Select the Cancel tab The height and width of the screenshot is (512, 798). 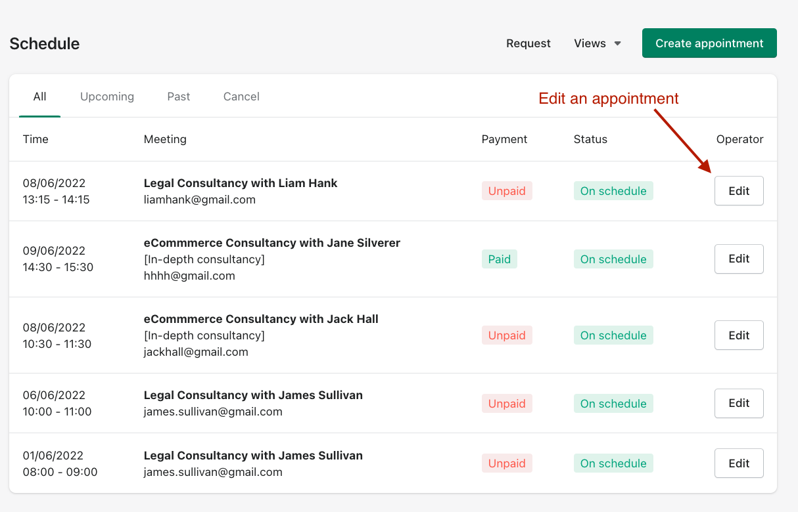click(241, 96)
